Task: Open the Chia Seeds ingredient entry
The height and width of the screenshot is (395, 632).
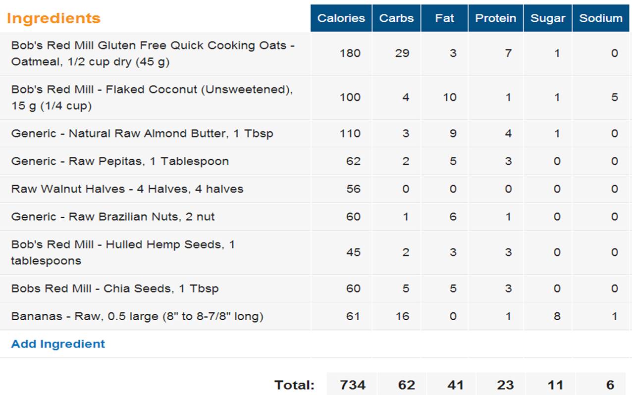Action: (115, 289)
